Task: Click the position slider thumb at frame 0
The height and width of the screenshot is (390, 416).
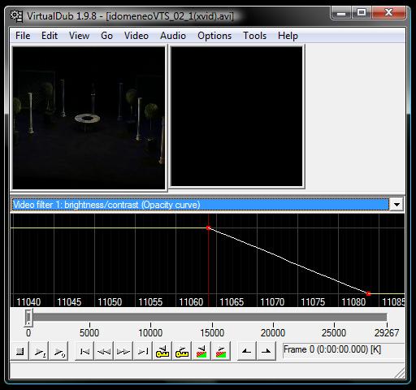Action: 28,318
